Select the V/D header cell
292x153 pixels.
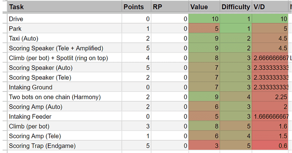(x=270, y=7)
